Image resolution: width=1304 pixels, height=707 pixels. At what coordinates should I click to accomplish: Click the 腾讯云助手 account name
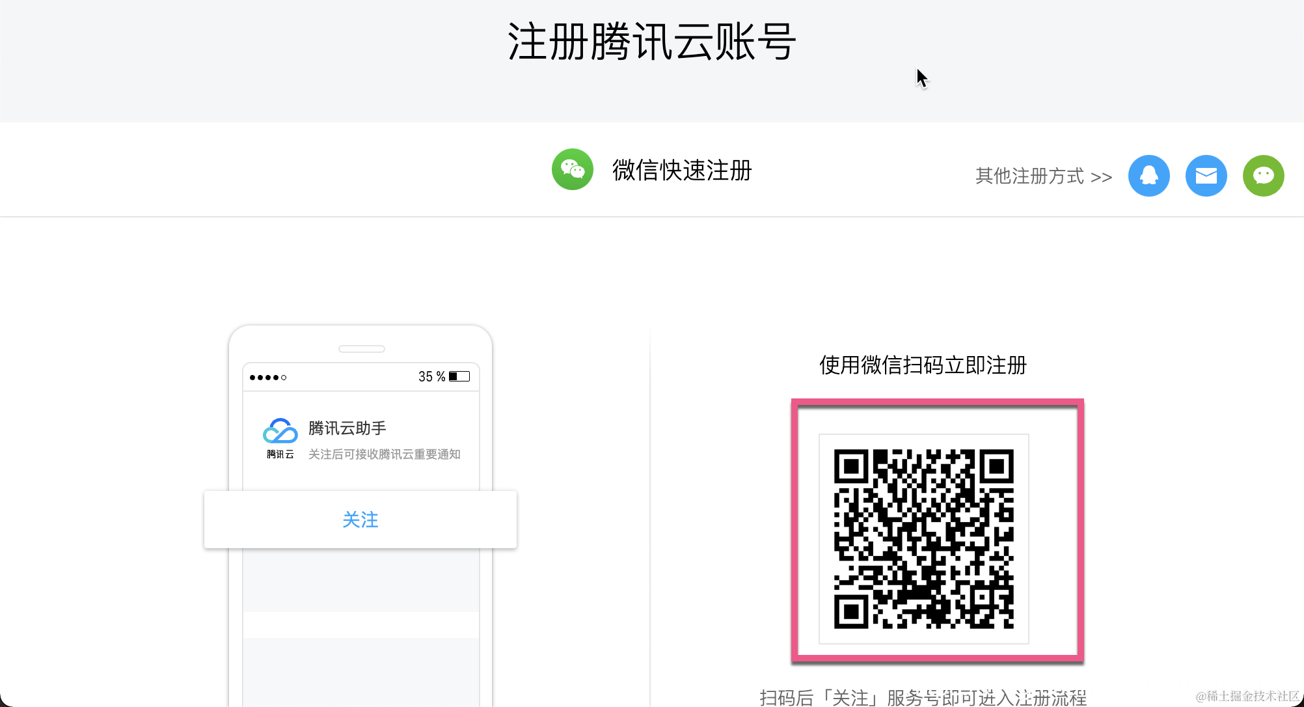click(347, 428)
